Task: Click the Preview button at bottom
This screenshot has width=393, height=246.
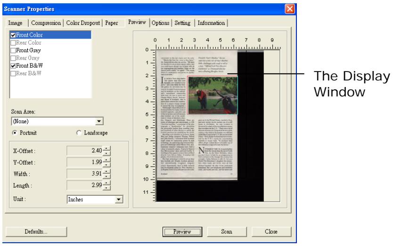Action: (x=182, y=232)
